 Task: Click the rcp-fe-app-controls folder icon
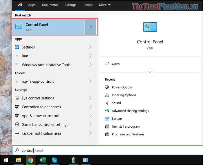click(x=17, y=81)
